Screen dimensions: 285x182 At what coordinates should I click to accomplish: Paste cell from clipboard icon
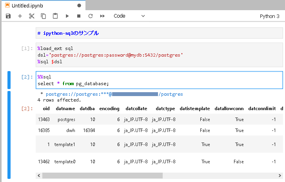coord(55,16)
